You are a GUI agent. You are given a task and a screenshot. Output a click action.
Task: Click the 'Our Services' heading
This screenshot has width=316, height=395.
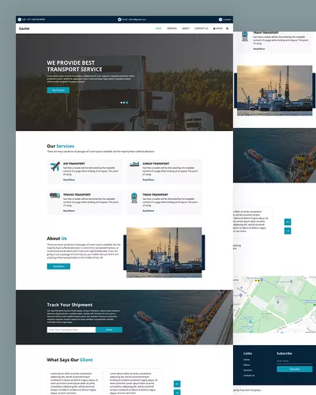click(61, 146)
